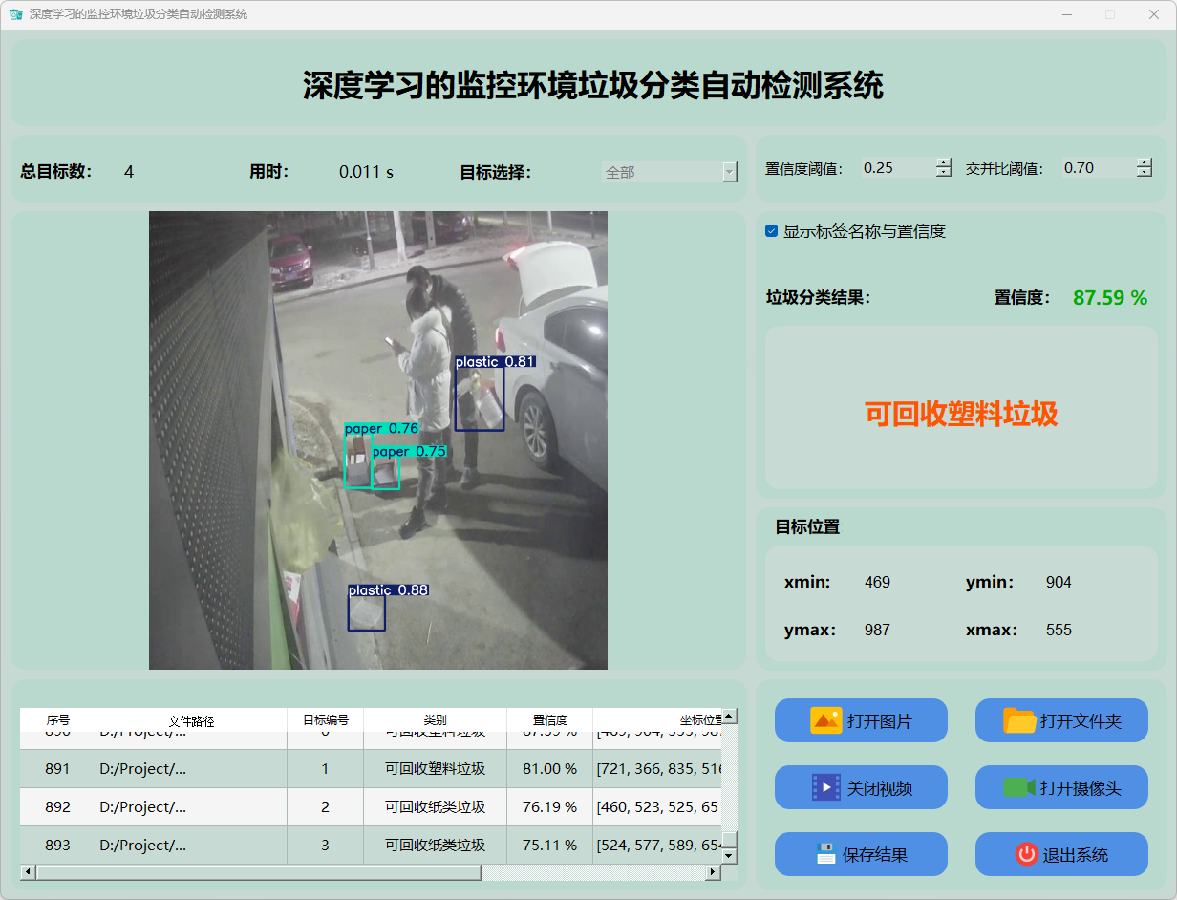Click the orange 可回收塑料垃圾 result text

[x=961, y=414]
